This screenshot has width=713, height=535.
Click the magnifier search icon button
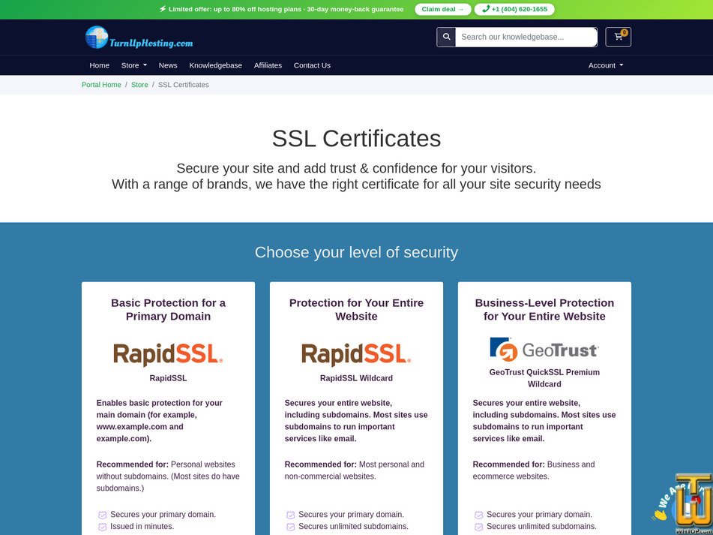pyautogui.click(x=446, y=37)
